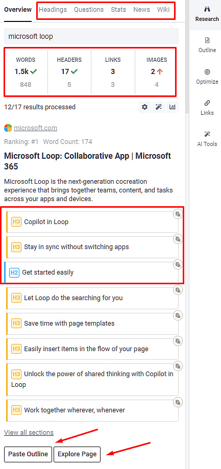Click the bar chart icon beside results processed
Image resolution: width=221 pixels, height=469 pixels.
173,107
